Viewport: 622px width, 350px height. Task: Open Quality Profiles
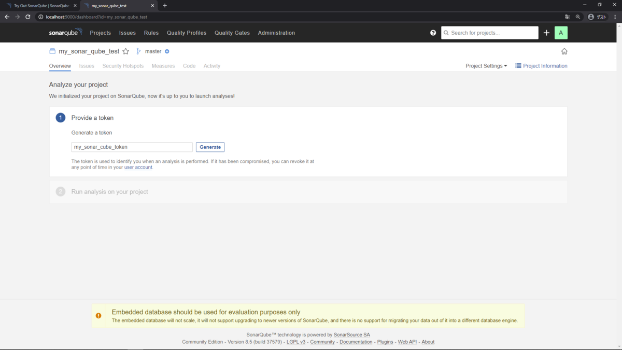(x=187, y=33)
